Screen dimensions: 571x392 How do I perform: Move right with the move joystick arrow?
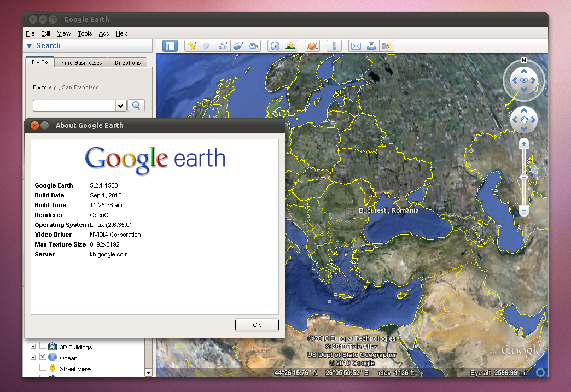click(533, 120)
